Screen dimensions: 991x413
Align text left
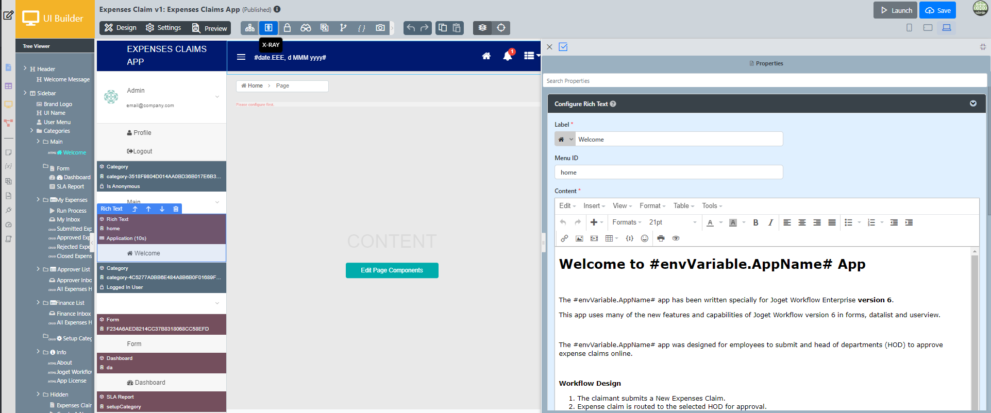(787, 222)
